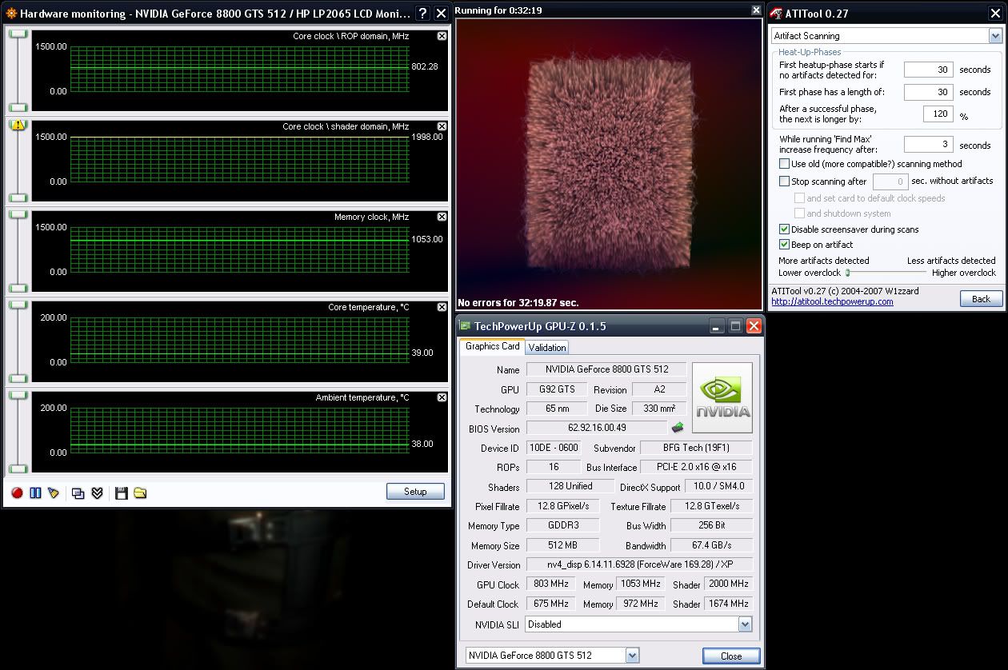The image size is (1008, 670).
Task: Click the double down-arrow icon in toolbar
Action: [x=97, y=493]
